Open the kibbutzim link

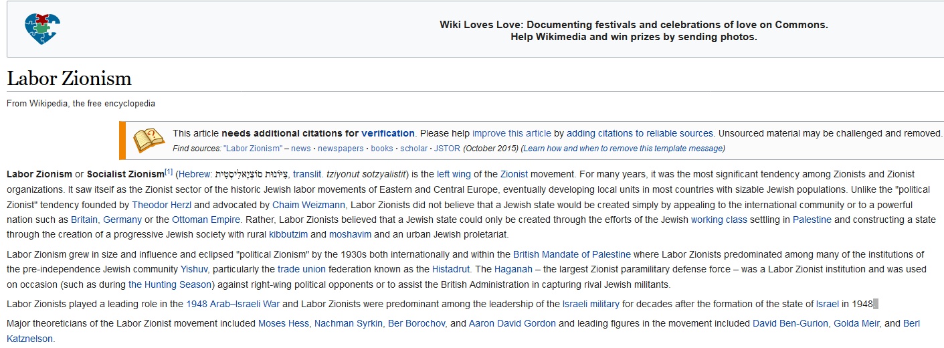[288, 235]
